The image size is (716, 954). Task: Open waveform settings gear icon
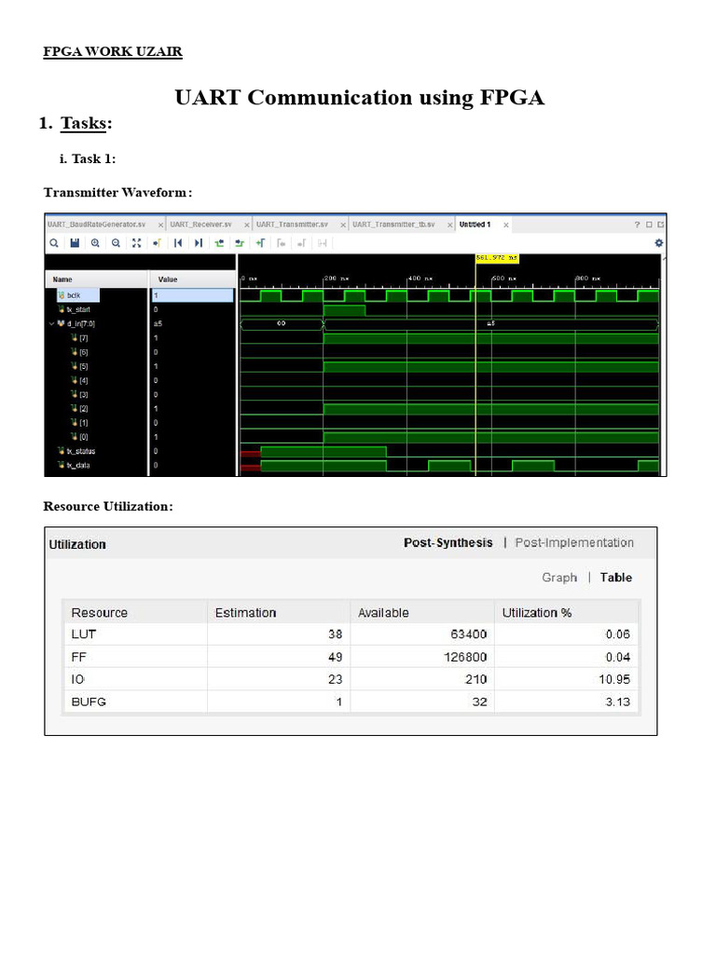point(659,243)
